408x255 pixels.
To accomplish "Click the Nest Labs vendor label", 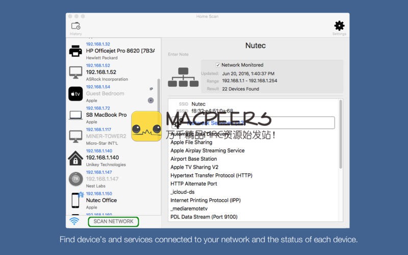I will coord(96,186).
